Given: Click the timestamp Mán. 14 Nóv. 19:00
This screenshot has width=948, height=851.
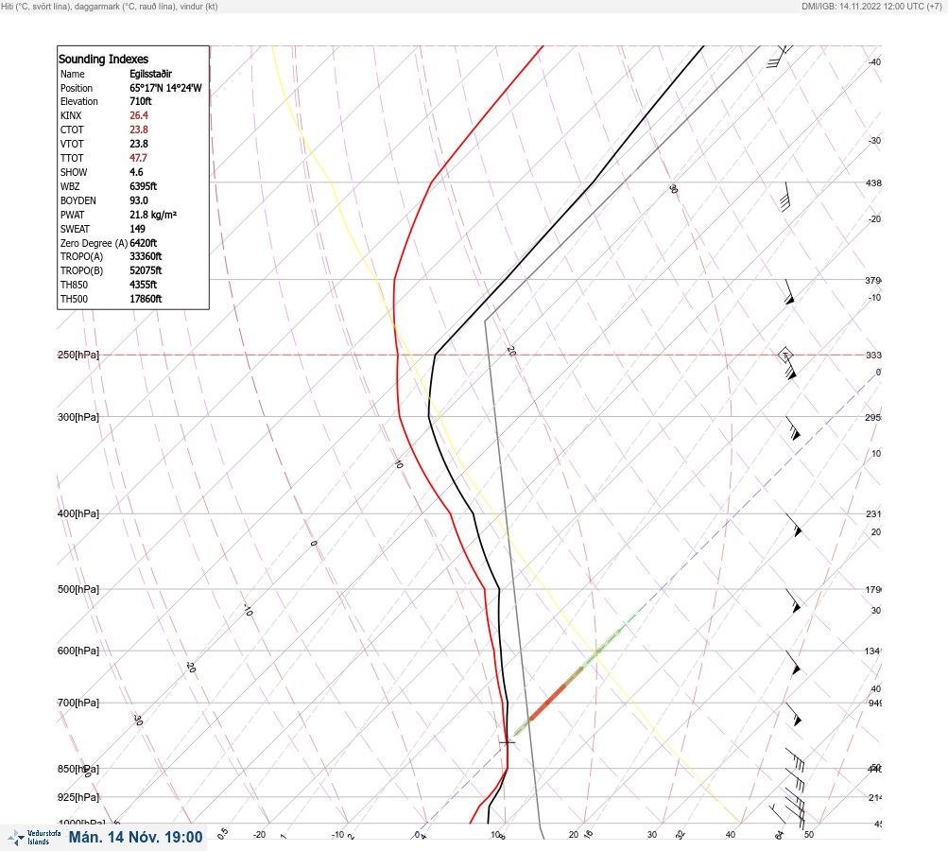Looking at the screenshot, I should point(135,837).
